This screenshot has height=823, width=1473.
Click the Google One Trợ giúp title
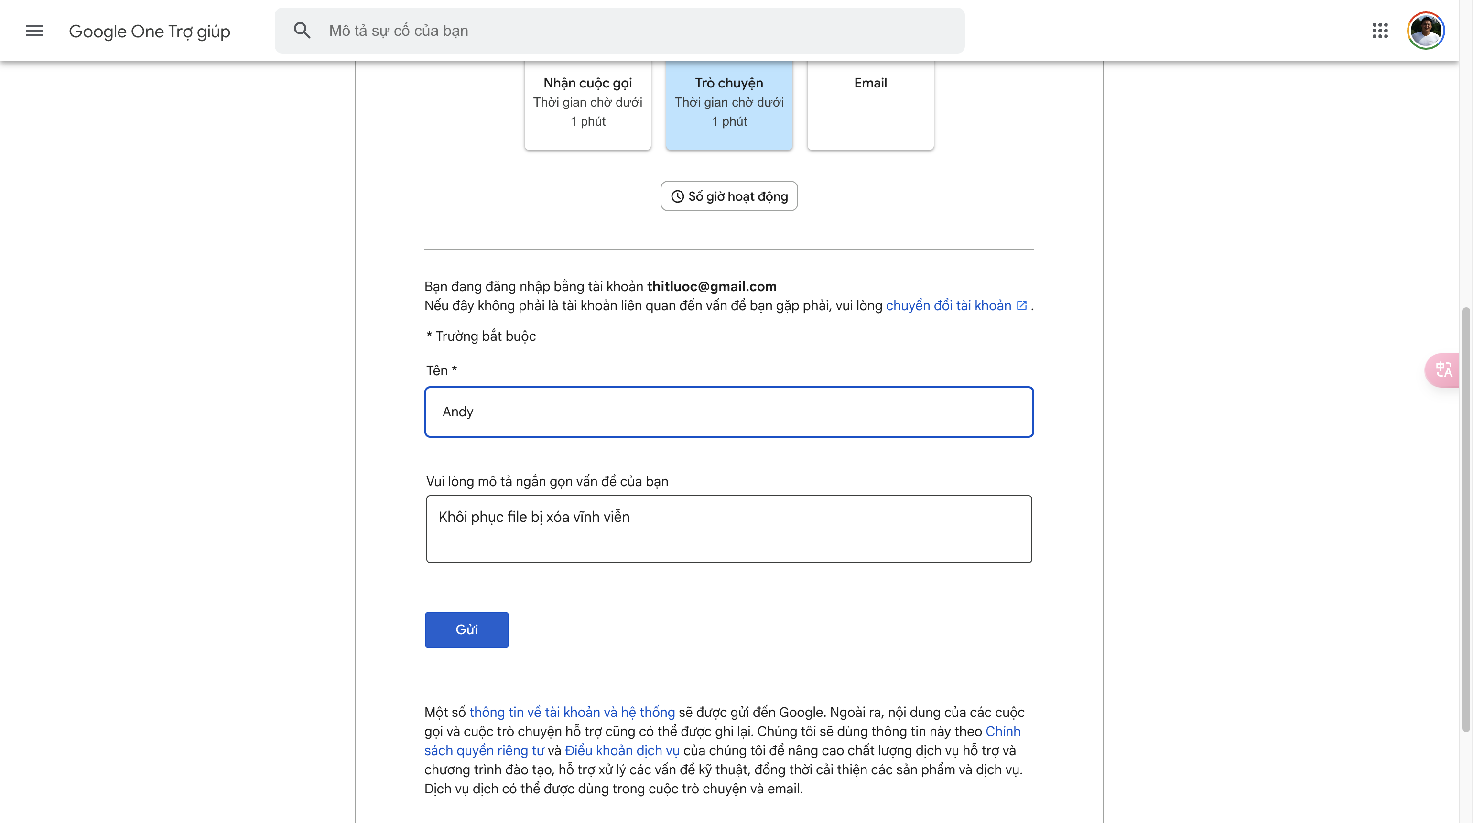point(149,31)
